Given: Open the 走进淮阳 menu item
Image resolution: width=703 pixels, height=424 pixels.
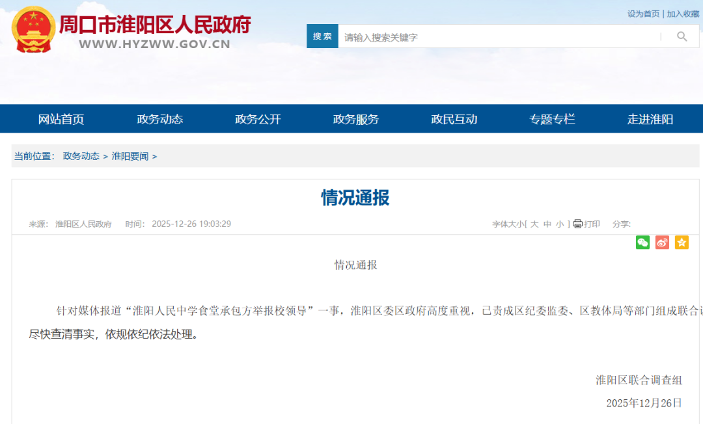Looking at the screenshot, I should [650, 119].
